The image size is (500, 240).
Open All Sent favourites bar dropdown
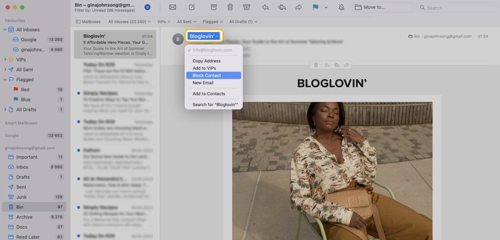pyautogui.click(x=186, y=22)
